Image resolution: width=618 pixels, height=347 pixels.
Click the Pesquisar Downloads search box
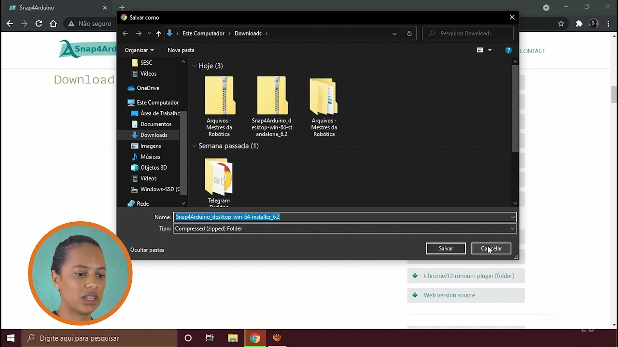[x=468, y=33]
